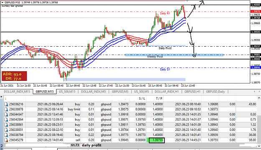Click the open price 1.39473 cell

(x=123, y=104)
